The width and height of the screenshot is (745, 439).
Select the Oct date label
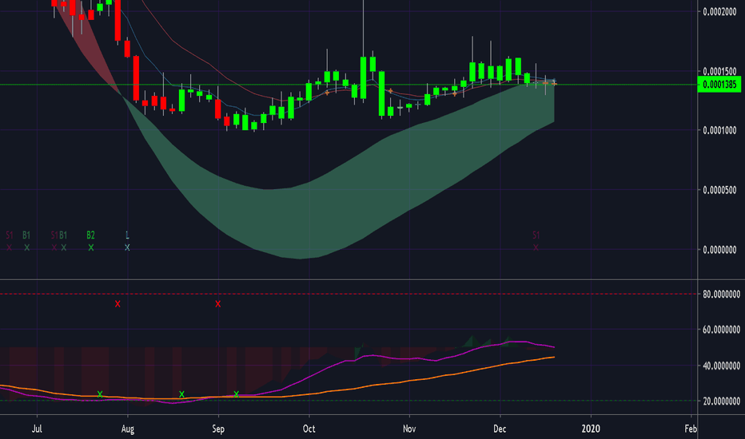click(x=309, y=429)
